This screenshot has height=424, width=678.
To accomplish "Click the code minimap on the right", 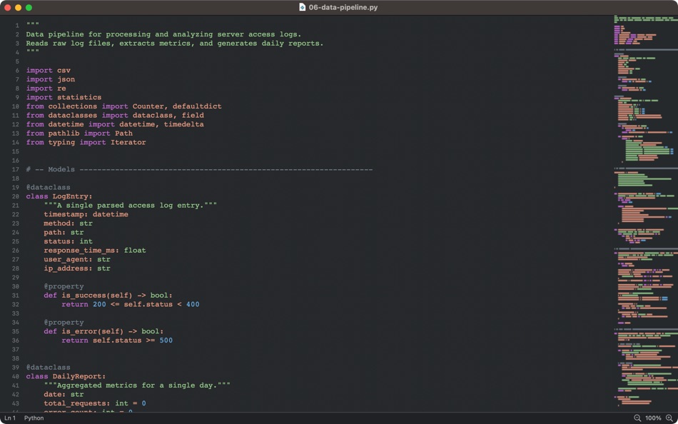I will pyautogui.click(x=646, y=212).
